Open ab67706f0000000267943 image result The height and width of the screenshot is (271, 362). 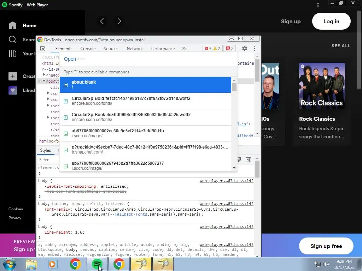[145, 165]
